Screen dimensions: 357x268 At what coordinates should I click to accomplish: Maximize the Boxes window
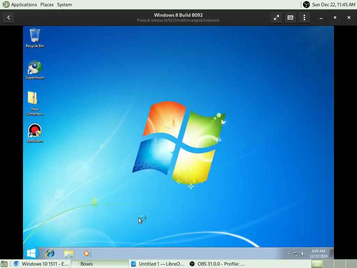point(335,17)
